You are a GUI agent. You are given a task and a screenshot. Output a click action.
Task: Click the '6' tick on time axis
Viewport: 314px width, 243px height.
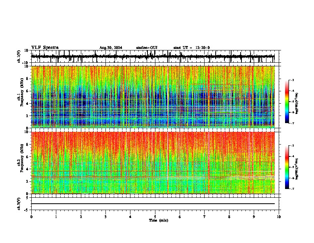click(x=180, y=217)
